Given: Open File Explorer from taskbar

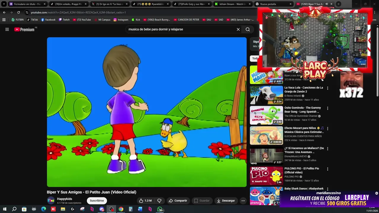Looking at the screenshot, I should [63, 209].
